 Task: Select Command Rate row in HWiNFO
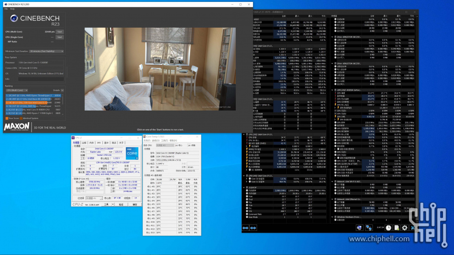point(285,214)
